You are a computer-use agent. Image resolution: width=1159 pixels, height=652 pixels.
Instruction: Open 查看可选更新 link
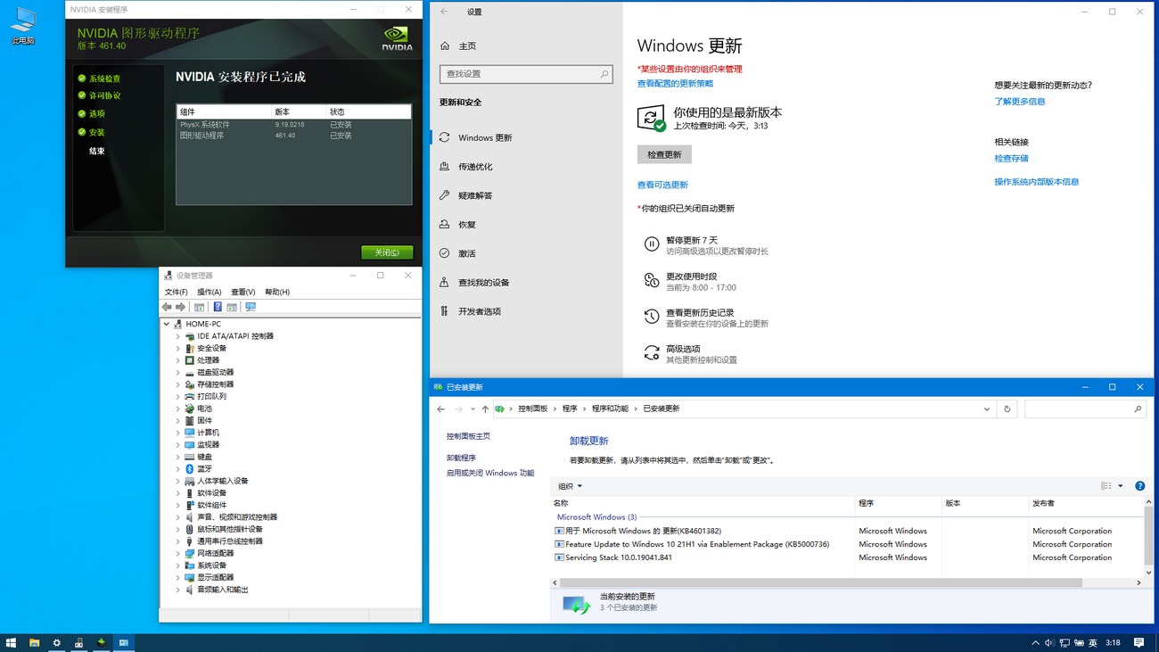point(662,186)
